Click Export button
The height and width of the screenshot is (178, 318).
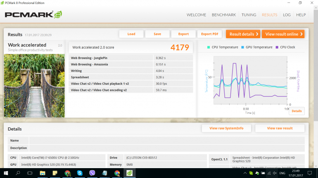pos(183,34)
